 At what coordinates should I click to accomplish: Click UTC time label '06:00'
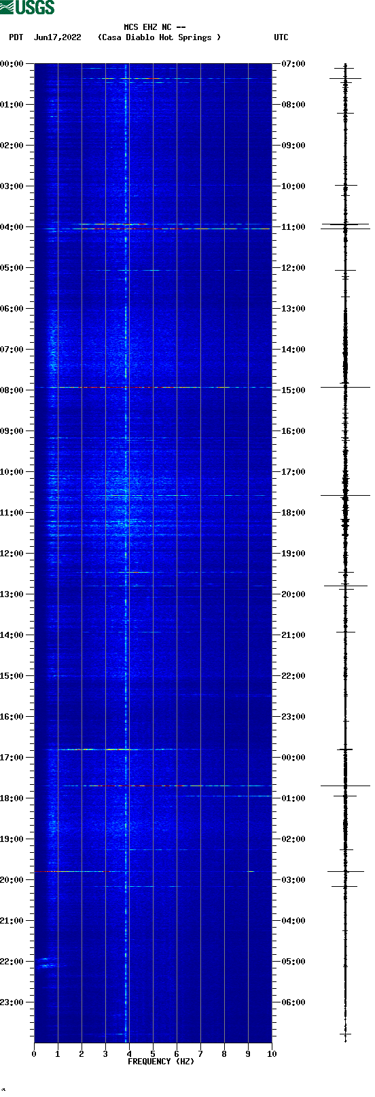pos(293,1002)
